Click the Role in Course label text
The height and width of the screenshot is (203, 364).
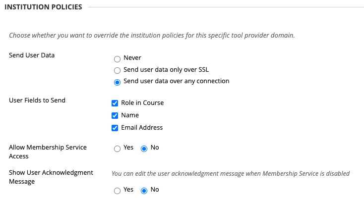coord(142,102)
